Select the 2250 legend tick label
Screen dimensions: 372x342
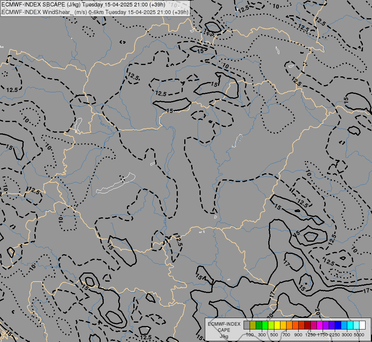(x=335, y=335)
